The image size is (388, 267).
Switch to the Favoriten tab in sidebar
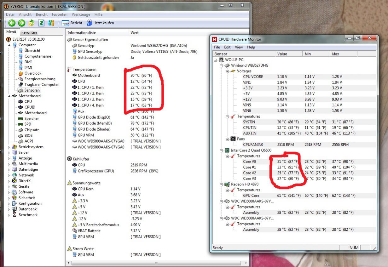click(x=29, y=32)
